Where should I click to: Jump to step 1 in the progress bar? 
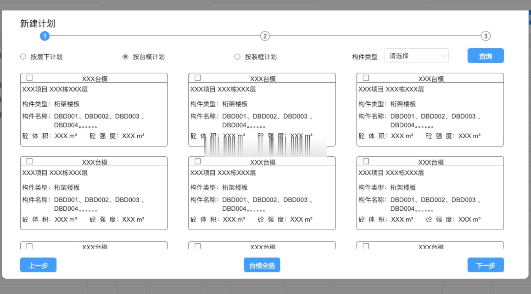coord(44,36)
